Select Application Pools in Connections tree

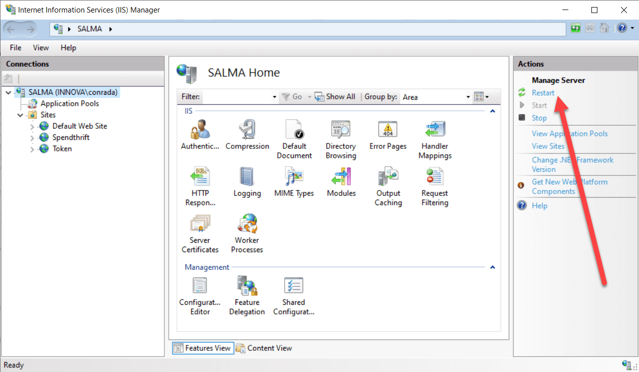coord(69,103)
